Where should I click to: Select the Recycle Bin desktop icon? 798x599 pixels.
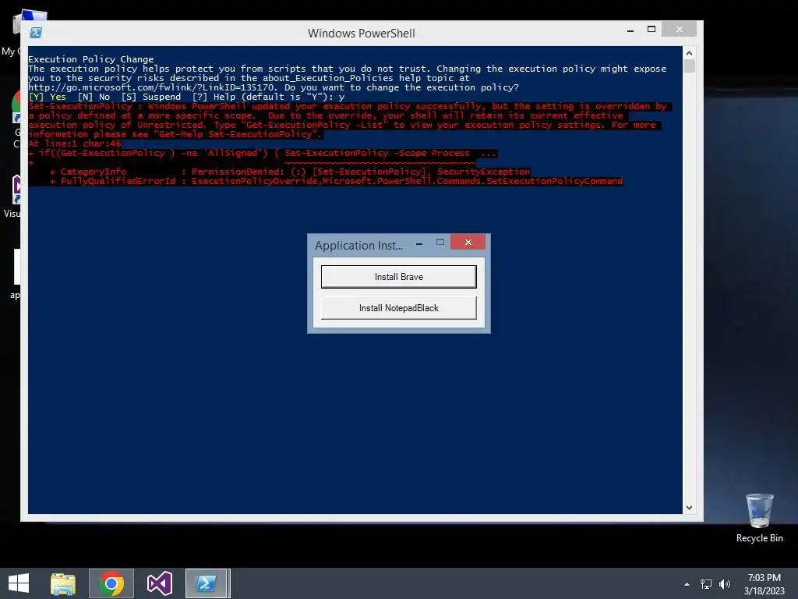point(759,511)
